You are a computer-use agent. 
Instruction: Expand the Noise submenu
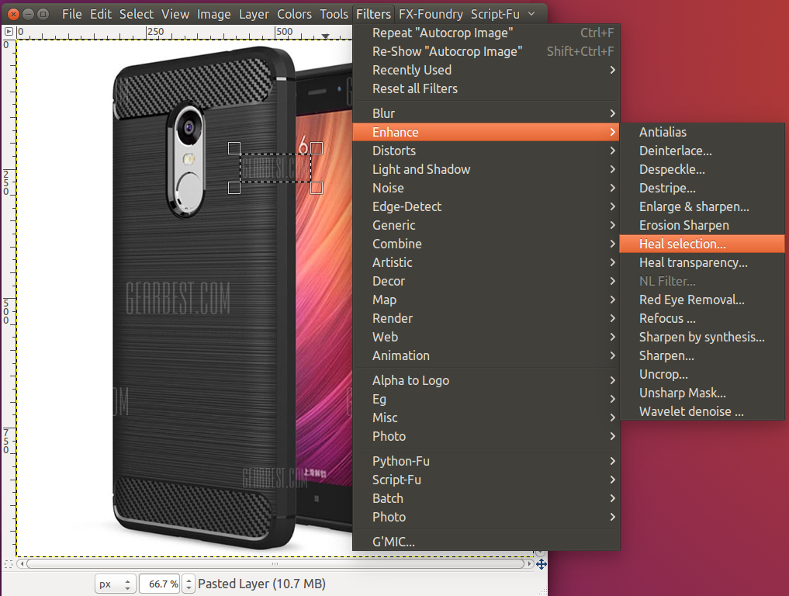[486, 188]
